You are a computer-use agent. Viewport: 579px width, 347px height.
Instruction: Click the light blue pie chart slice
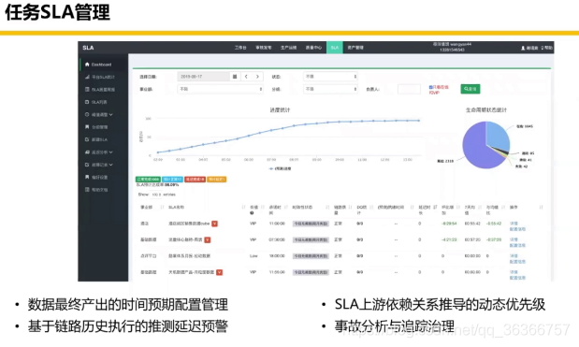pyautogui.click(x=499, y=136)
